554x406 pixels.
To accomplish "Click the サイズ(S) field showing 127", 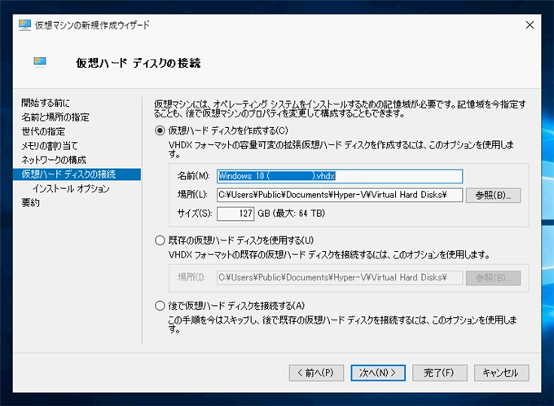I will 235,214.
